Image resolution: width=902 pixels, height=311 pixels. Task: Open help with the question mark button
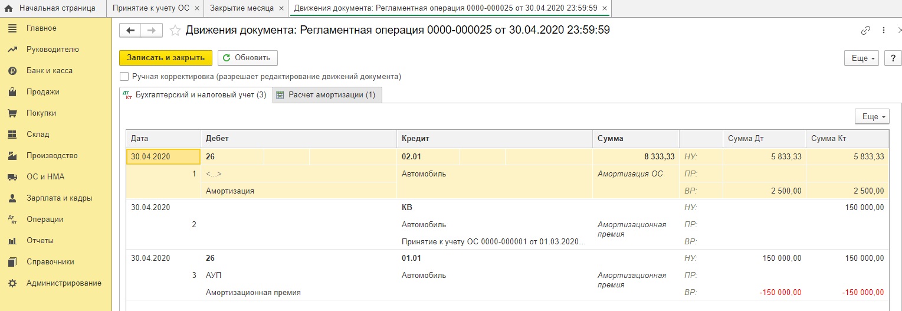coord(893,58)
